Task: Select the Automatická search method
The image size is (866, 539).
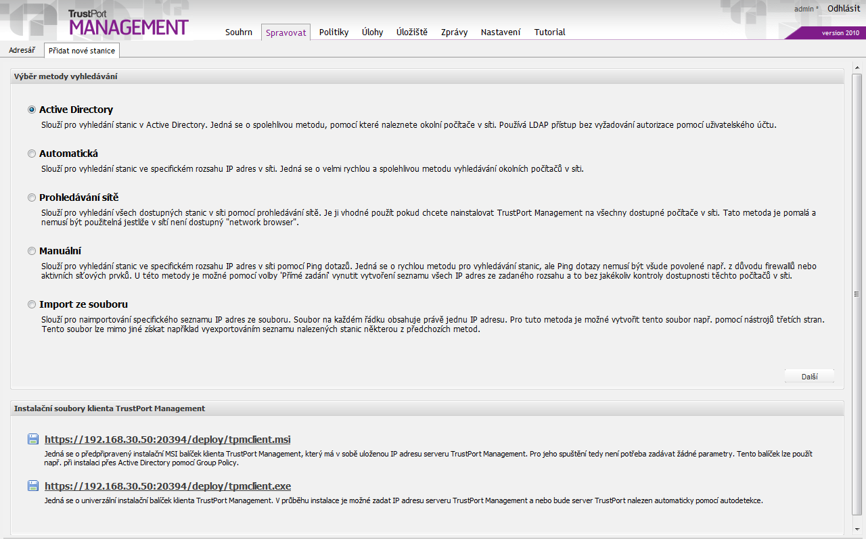Action: click(32, 154)
